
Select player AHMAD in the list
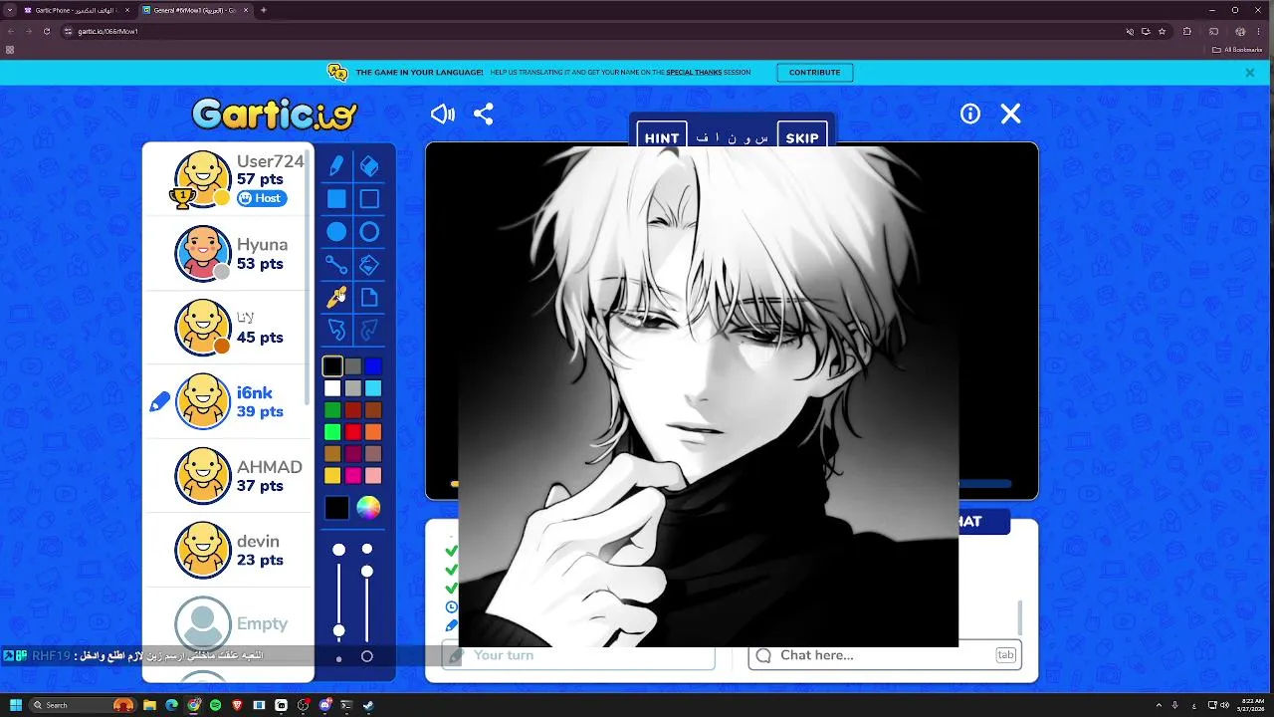click(228, 476)
